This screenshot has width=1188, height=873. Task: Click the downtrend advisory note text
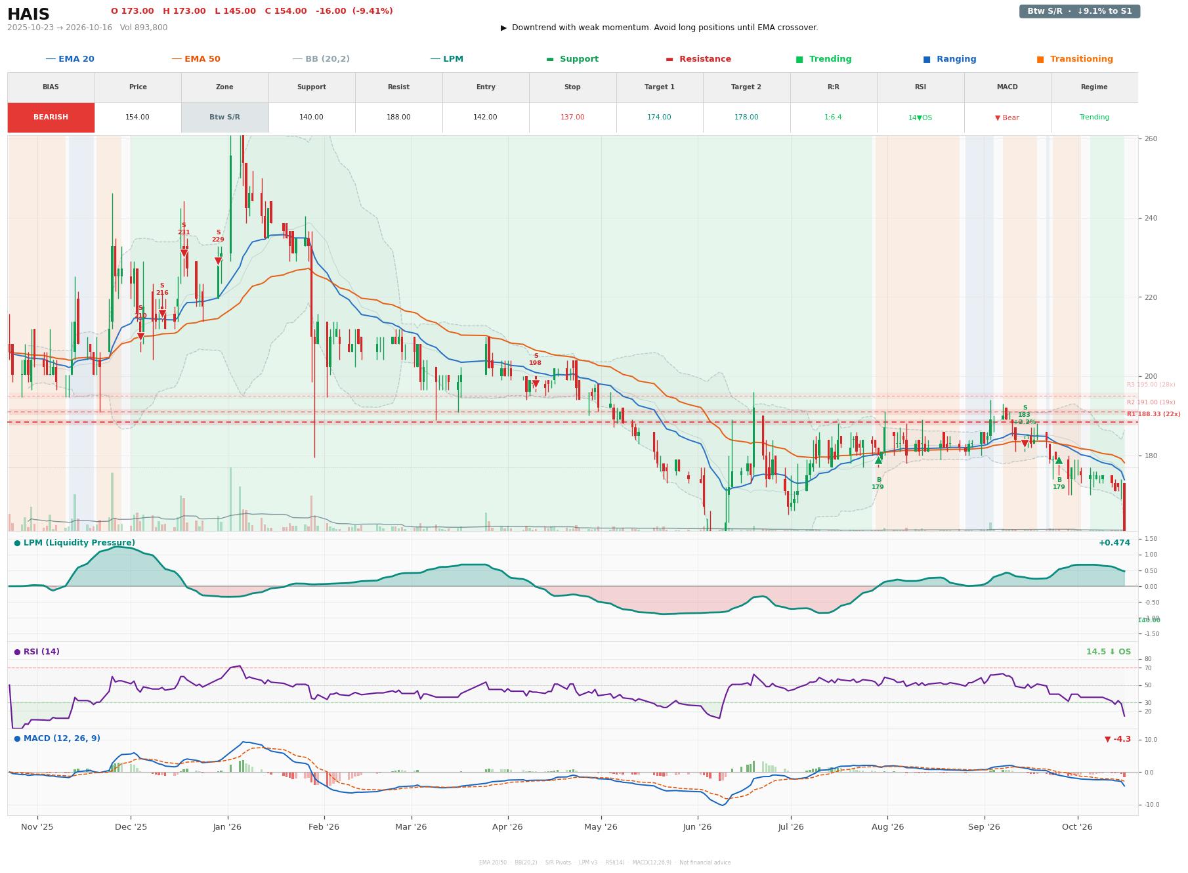[659, 28]
